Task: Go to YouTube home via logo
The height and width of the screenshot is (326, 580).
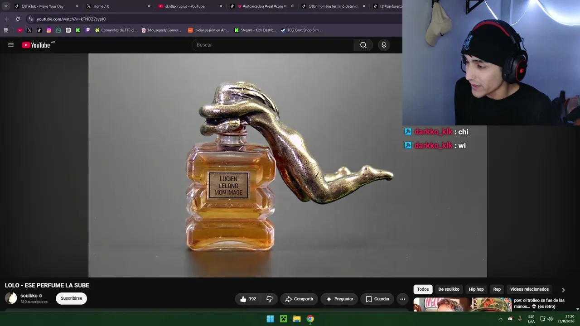Action: (36, 45)
